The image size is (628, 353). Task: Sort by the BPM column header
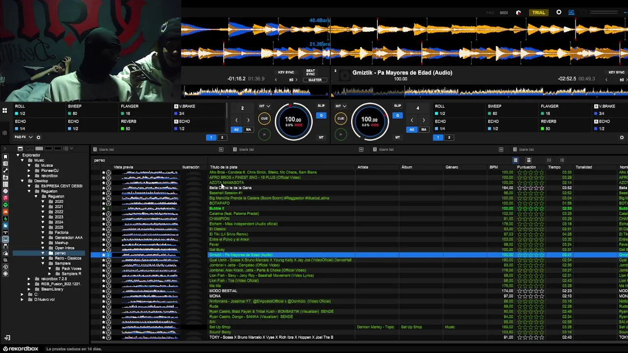click(x=494, y=167)
